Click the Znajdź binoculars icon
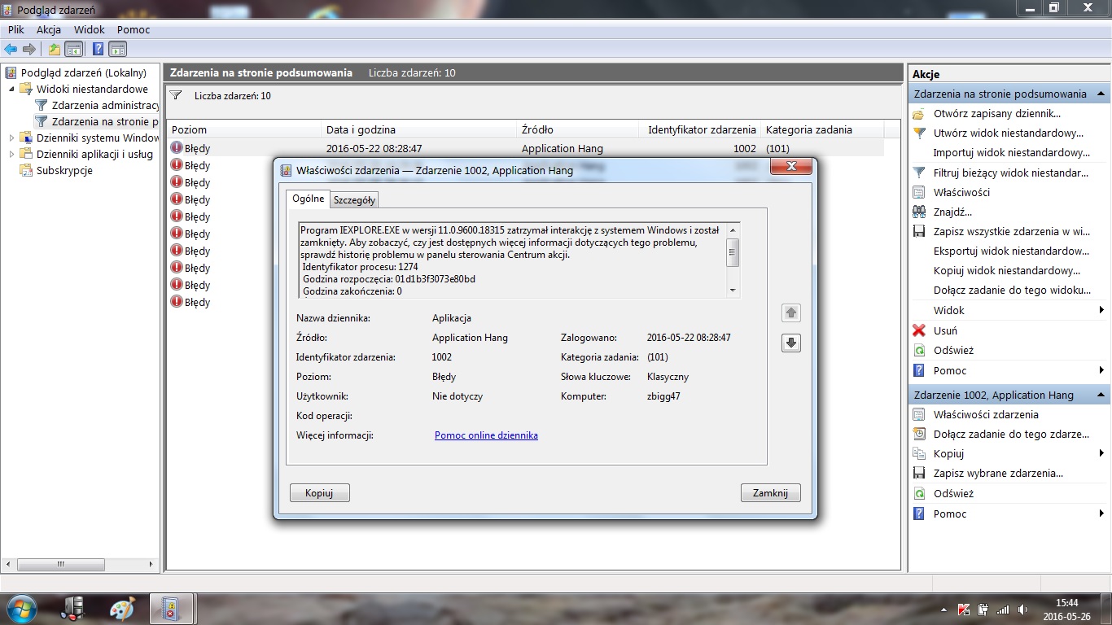Viewport: 1112px width, 625px height. pos(919,212)
